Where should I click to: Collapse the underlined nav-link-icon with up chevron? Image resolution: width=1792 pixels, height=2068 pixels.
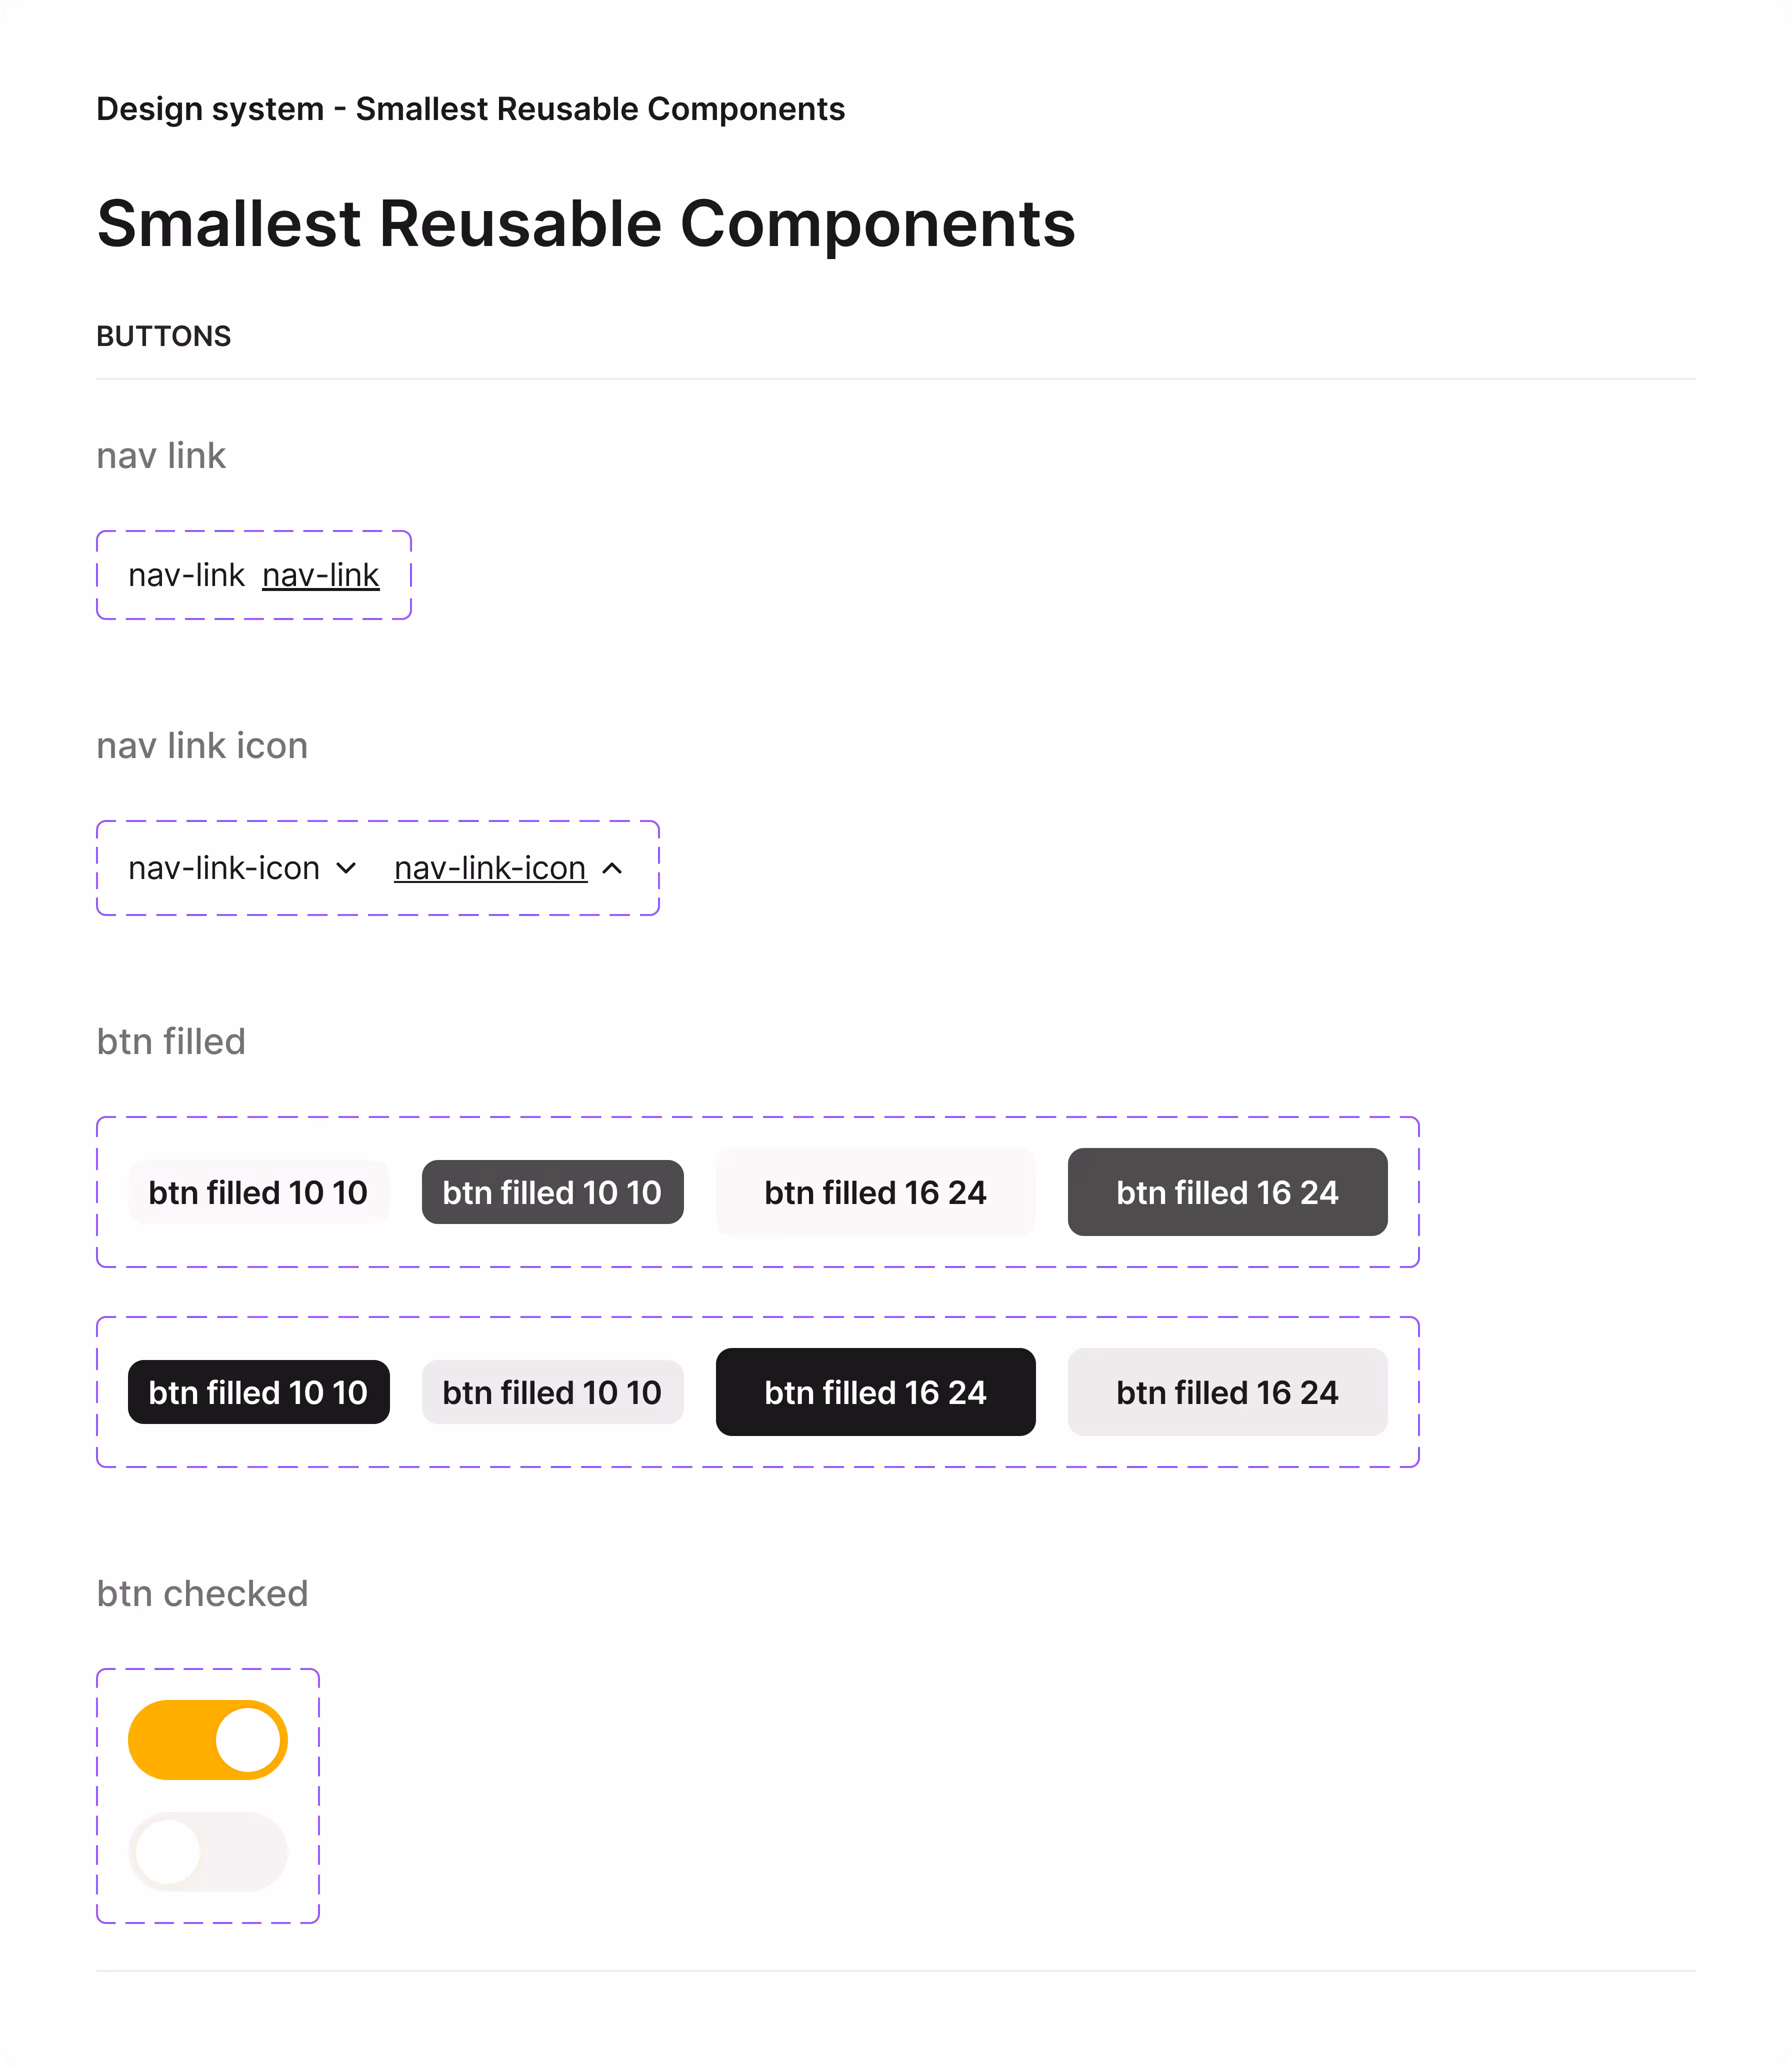pos(492,868)
